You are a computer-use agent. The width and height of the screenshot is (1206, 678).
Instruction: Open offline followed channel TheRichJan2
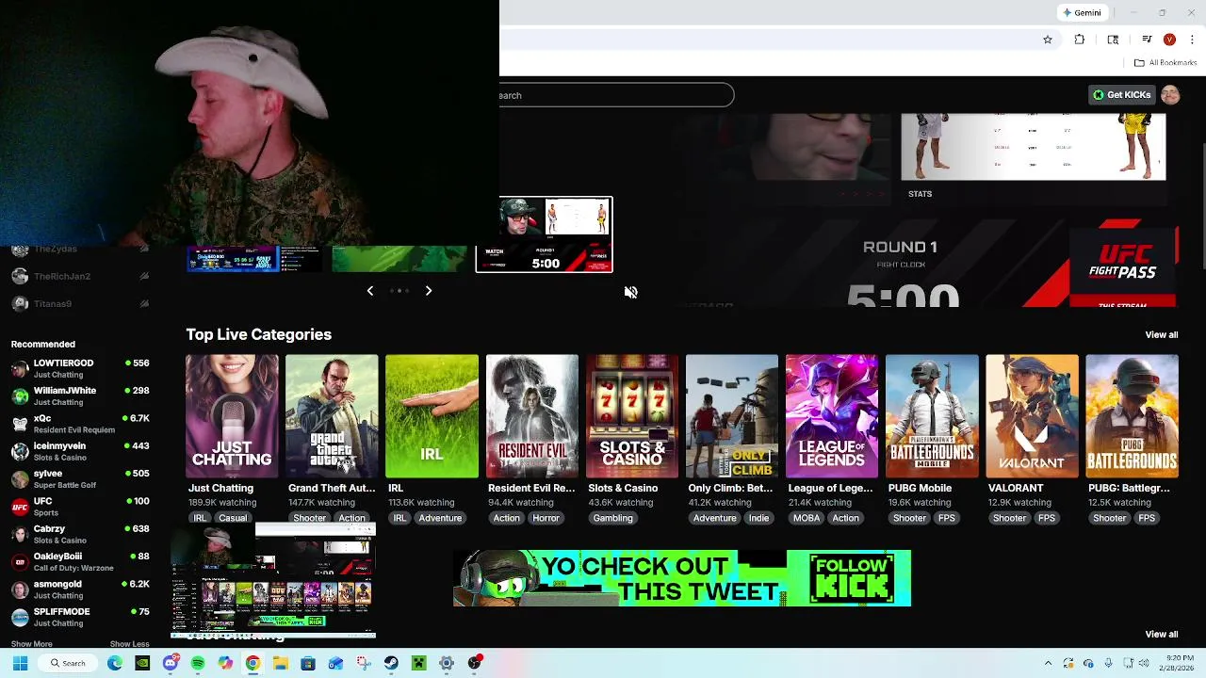coord(80,277)
